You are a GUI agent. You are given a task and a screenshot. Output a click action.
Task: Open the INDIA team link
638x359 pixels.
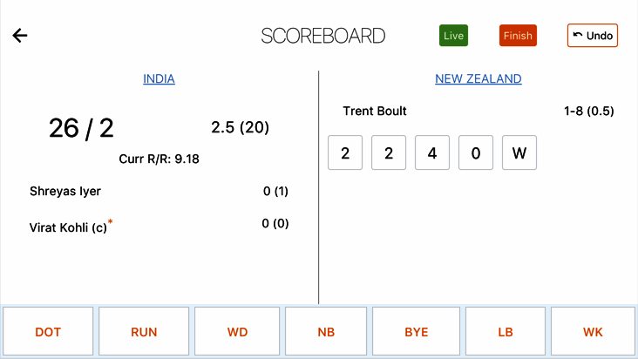(159, 79)
